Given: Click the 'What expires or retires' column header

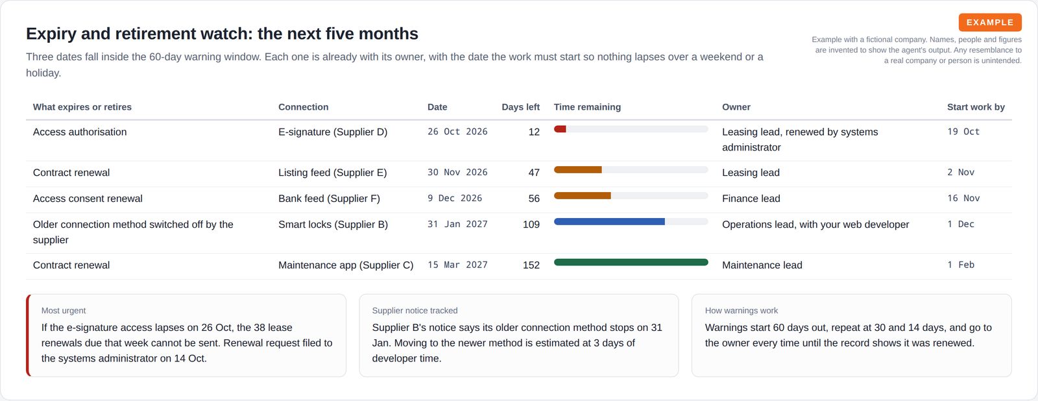Looking at the screenshot, I should point(82,107).
